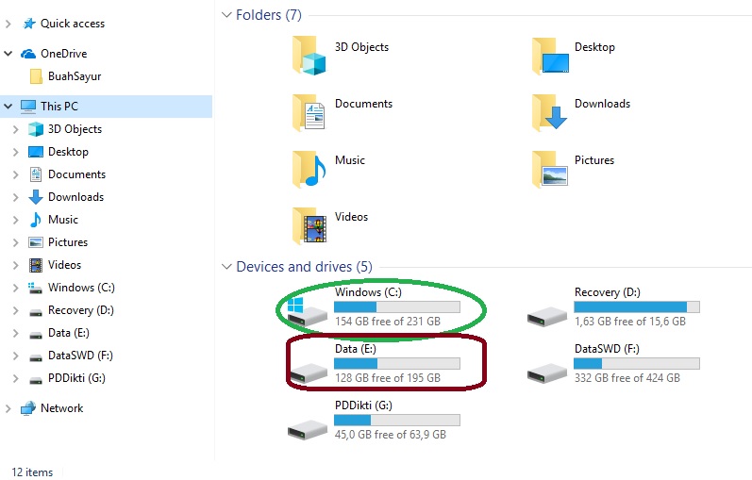The height and width of the screenshot is (480, 752).
Task: Select DataSWD (F:) in the sidebar
Action: pyautogui.click(x=80, y=356)
